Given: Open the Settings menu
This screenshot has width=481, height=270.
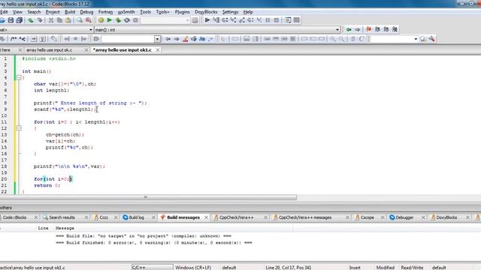Looking at the screenshot, I should coord(230,12).
